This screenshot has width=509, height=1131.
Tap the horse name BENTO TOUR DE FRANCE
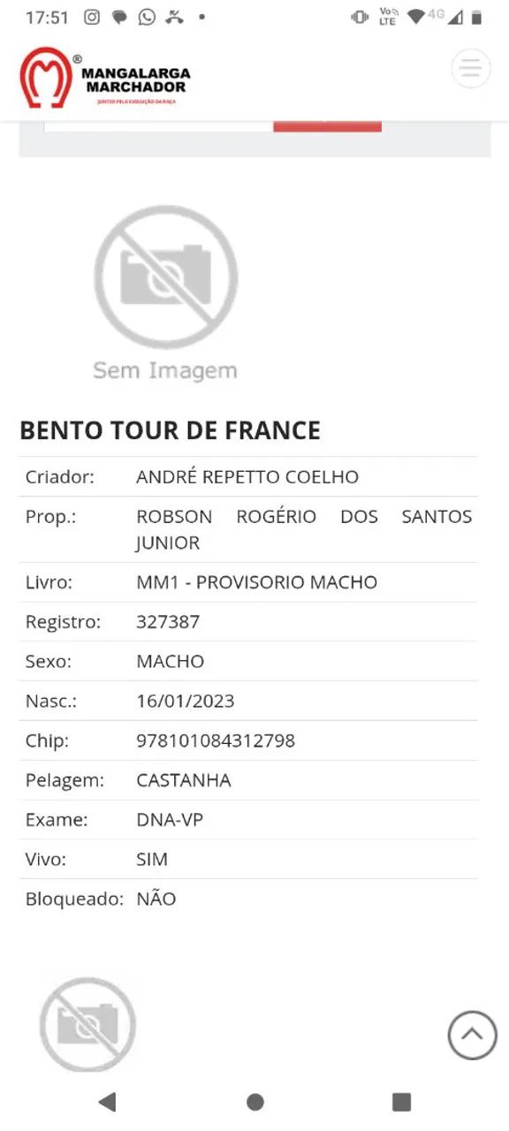pos(170,431)
